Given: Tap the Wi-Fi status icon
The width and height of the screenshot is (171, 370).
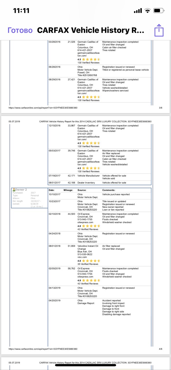Looking at the screenshot, I should click(148, 11).
